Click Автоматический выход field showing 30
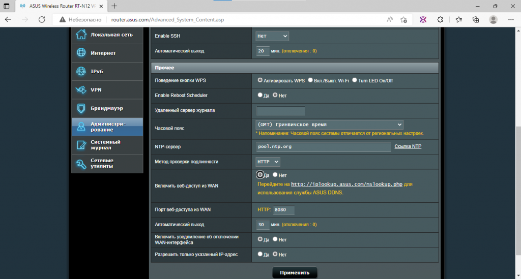Screen dimensions: 521x279 pos(263,225)
